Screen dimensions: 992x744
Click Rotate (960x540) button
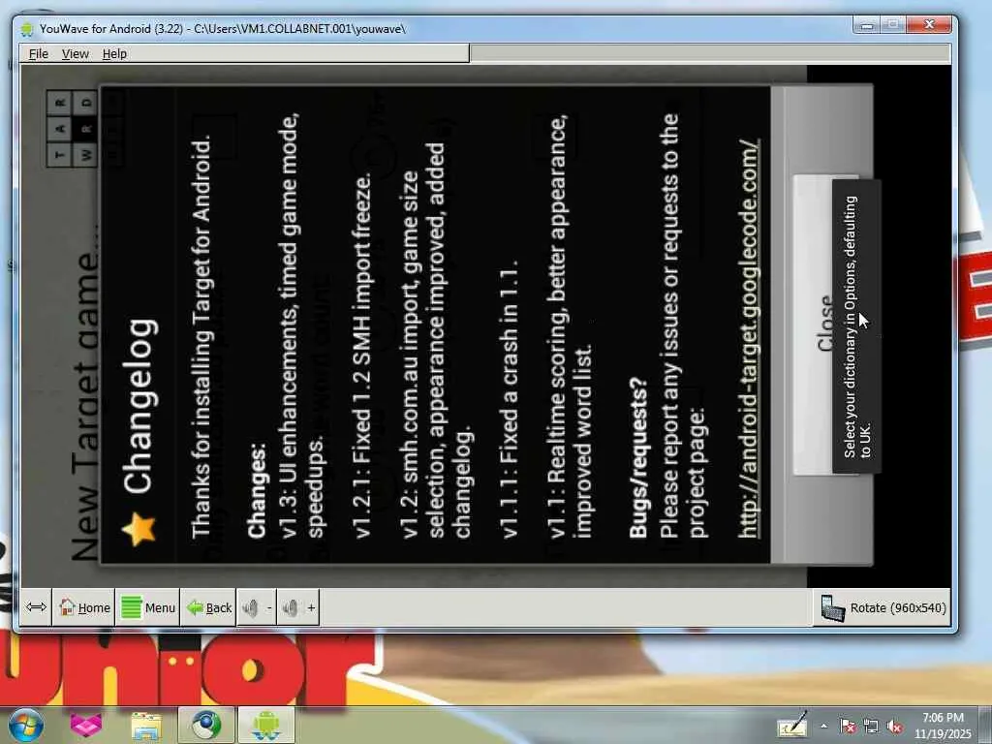pos(883,607)
